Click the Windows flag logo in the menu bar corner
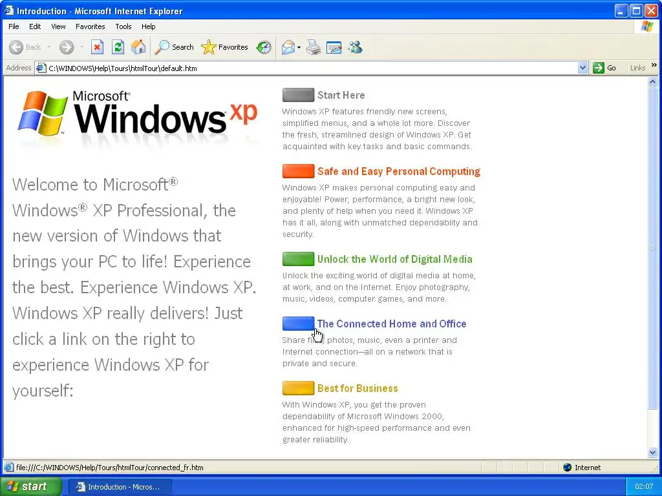662x496 pixels. [x=646, y=26]
